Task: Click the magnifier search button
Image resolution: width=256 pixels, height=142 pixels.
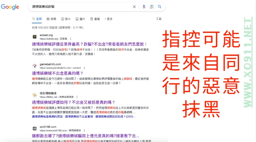Action: [x=160, y=7]
